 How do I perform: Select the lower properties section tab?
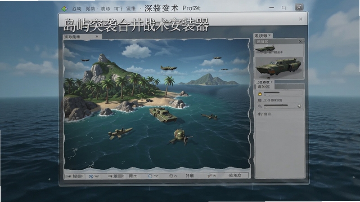coord(264,87)
